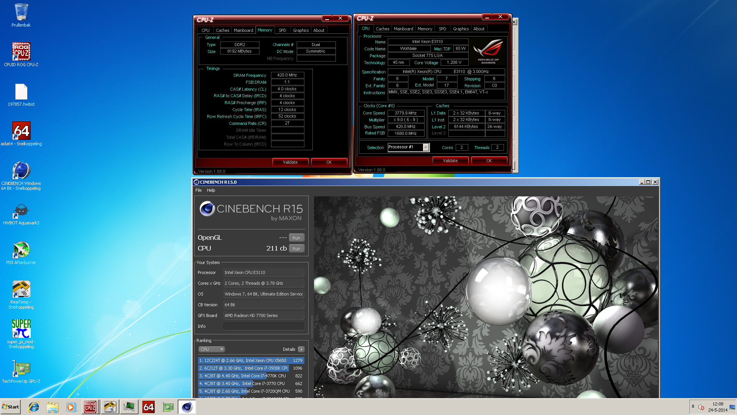Screen dimensions: 737x415
Task: Open HWBOT Aquamark3 desktop shortcut
Action: 21,214
